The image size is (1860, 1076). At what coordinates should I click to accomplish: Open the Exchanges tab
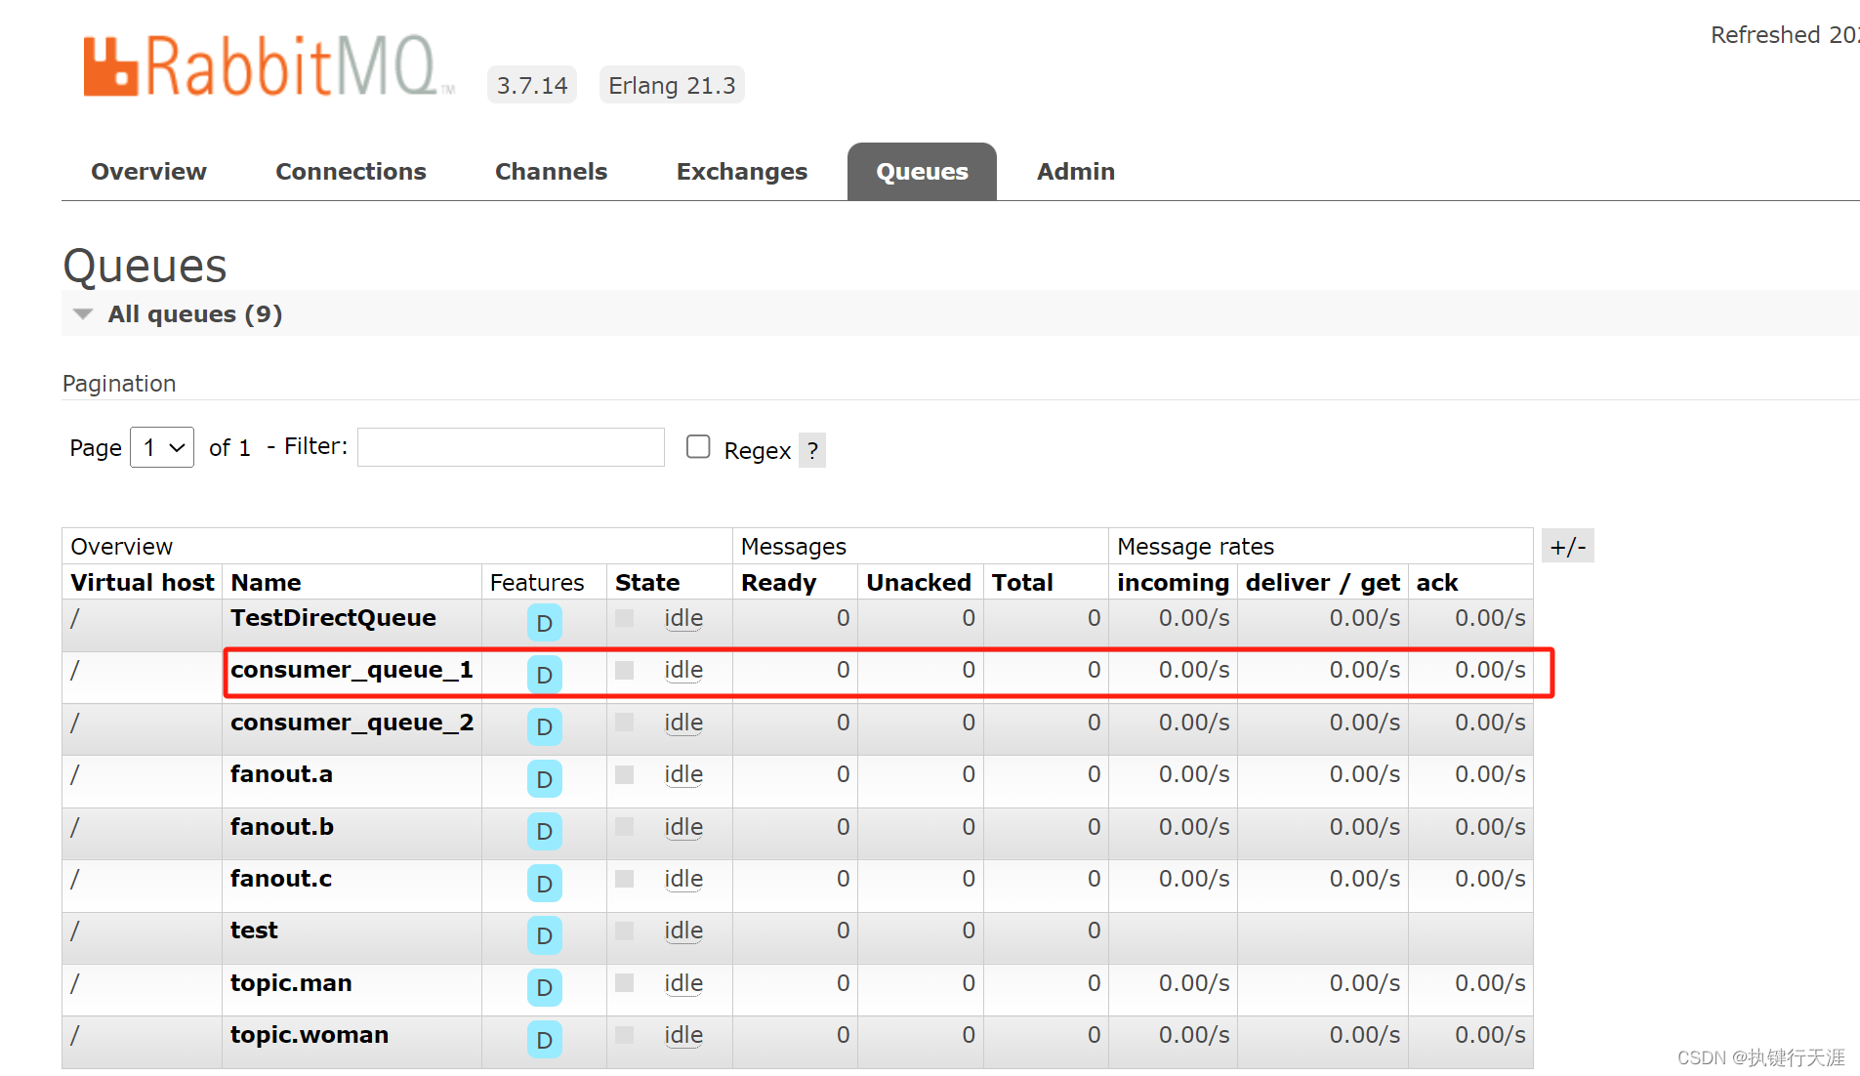(742, 172)
